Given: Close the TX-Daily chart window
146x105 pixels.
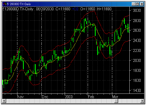Looking at the screenshot, I should pos(142,4).
